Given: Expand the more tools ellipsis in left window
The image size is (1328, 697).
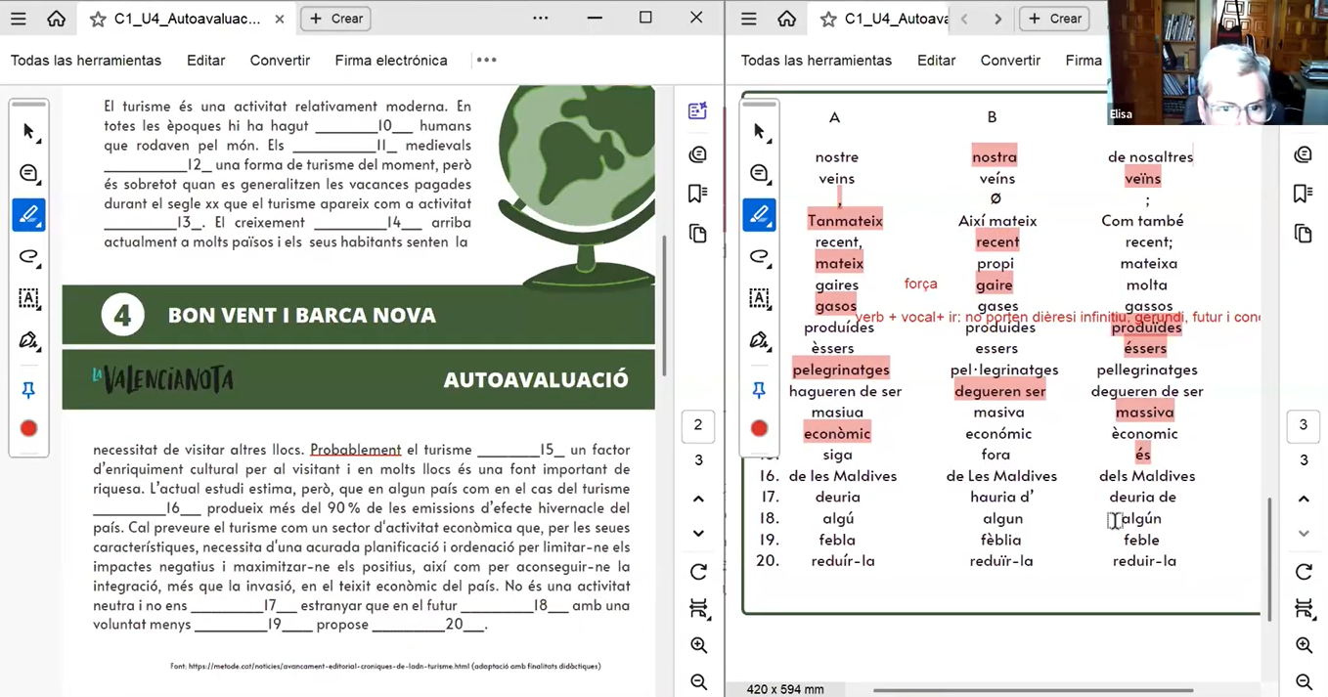Looking at the screenshot, I should click(x=486, y=61).
